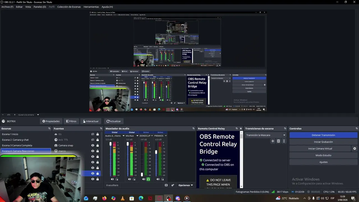Open the Transición la Mascara dropdown
Image resolution: width=359 pixels, height=202 pixels.
[265, 135]
